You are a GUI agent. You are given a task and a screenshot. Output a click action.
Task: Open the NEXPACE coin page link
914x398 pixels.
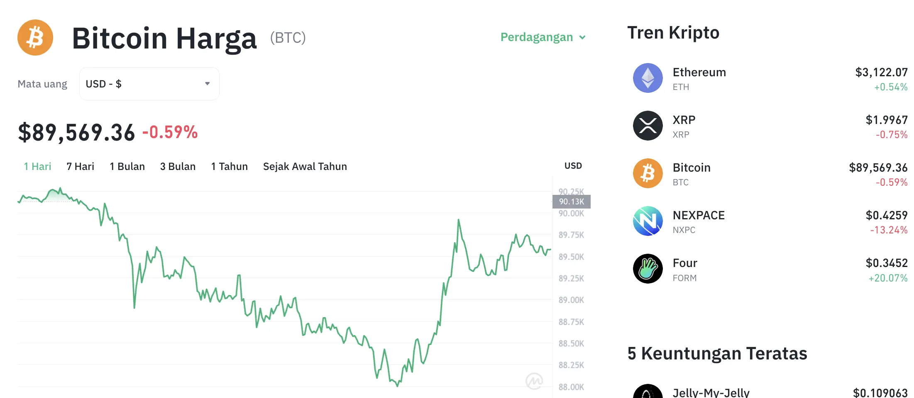(699, 215)
